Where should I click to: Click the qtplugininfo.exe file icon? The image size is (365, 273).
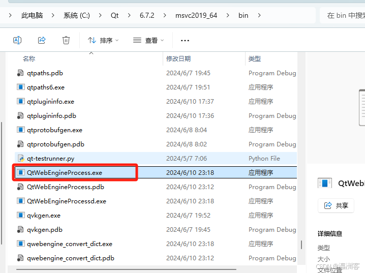[x=20, y=102]
